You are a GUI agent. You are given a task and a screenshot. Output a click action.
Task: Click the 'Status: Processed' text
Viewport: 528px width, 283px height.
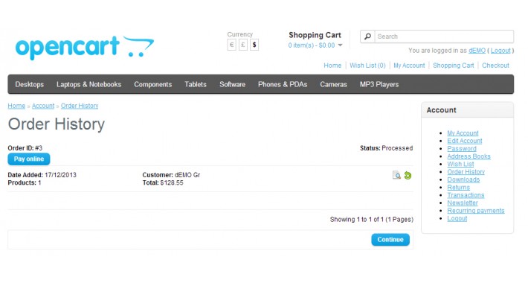[x=386, y=148]
